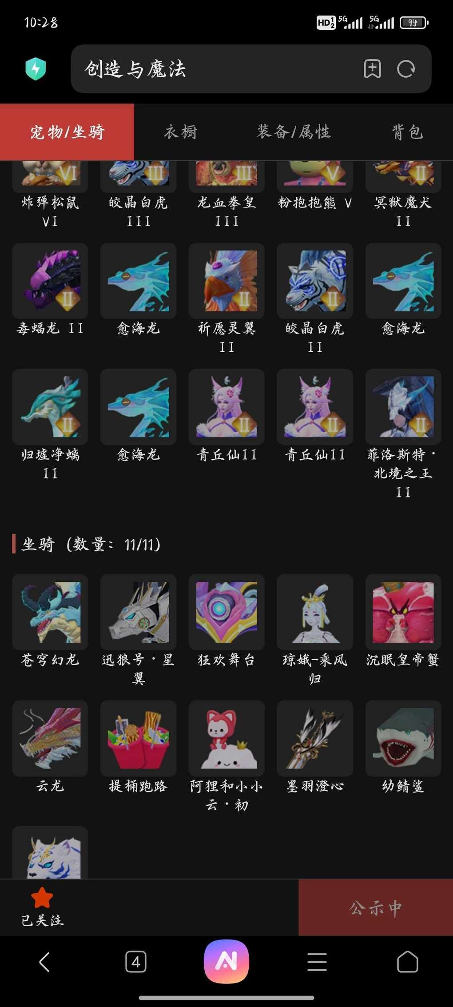The height and width of the screenshot is (1007, 453).
Task: Select the 宠物/坐骑 tab
Action: pos(67,132)
